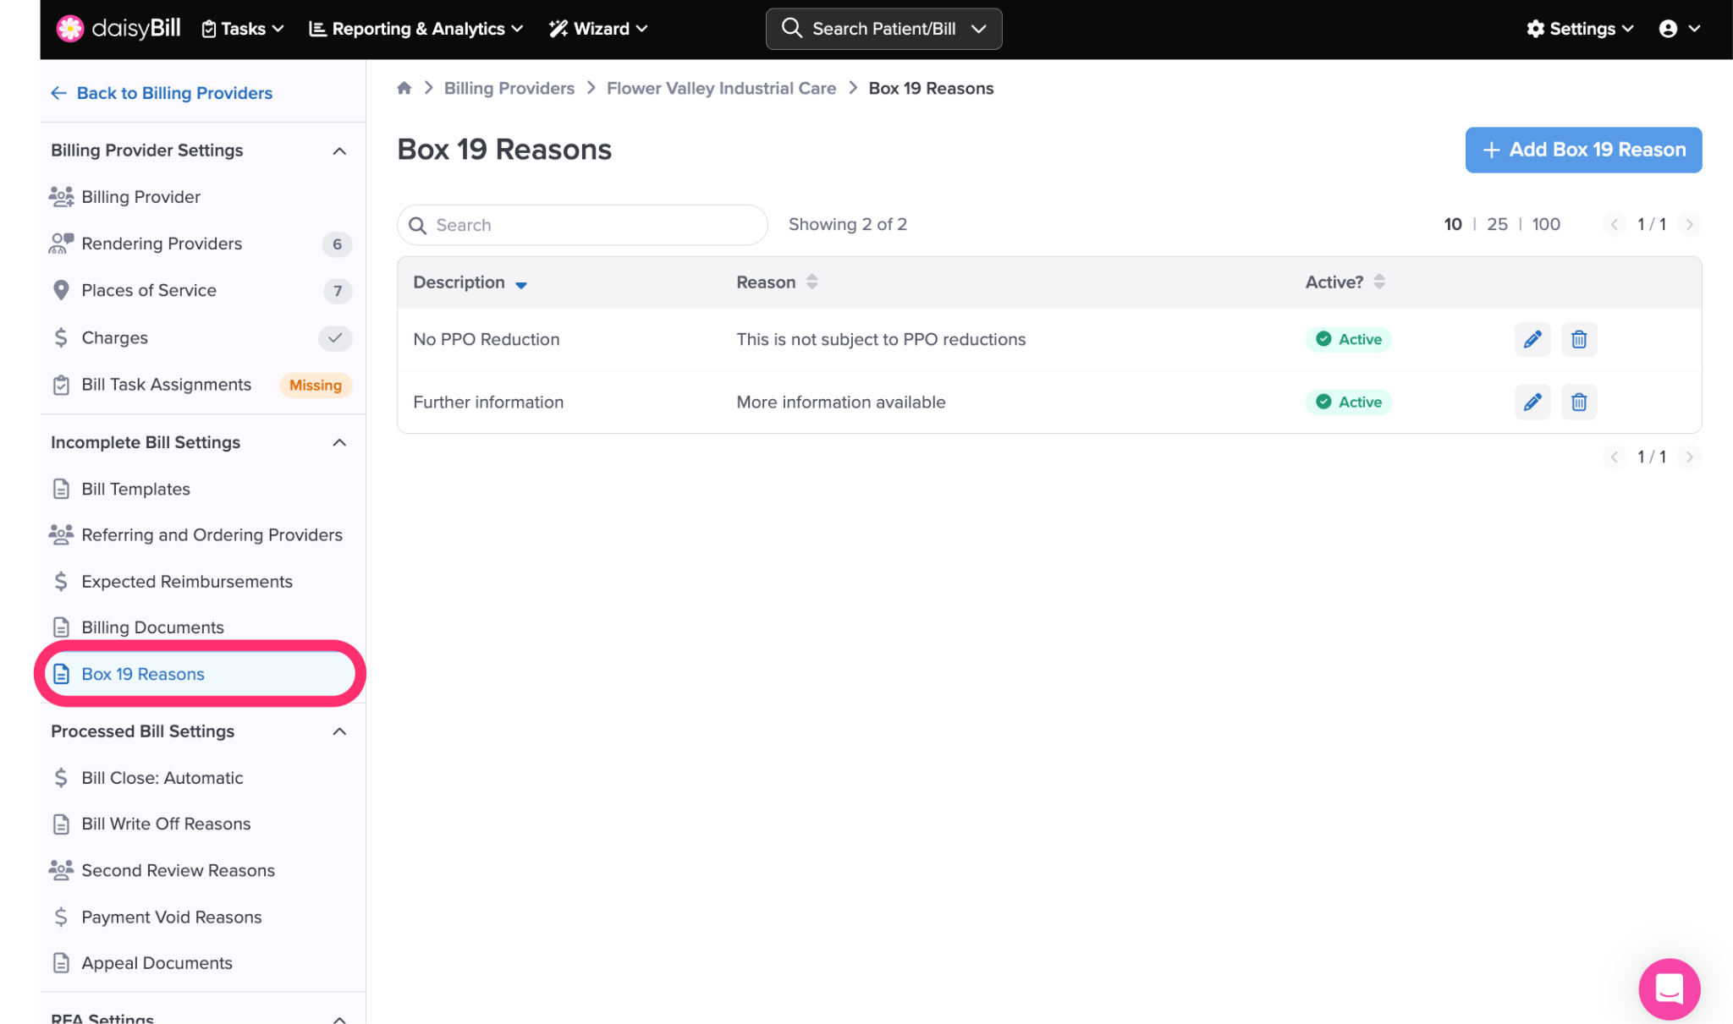Collapse Billing Provider Settings section
Image resolution: width=1733 pixels, height=1024 pixels.
[339, 151]
